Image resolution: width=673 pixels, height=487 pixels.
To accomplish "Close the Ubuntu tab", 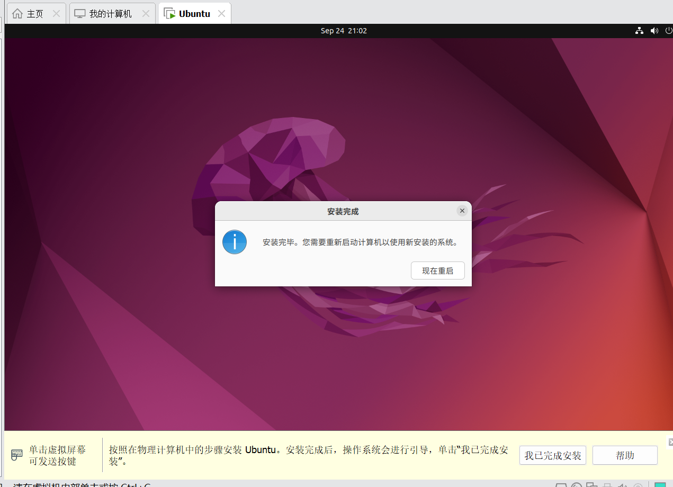I will (x=222, y=14).
